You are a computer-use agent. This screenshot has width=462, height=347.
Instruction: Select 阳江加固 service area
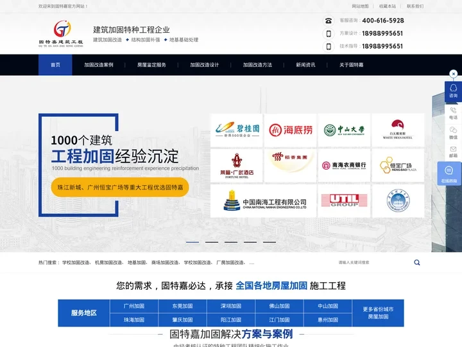231,320
